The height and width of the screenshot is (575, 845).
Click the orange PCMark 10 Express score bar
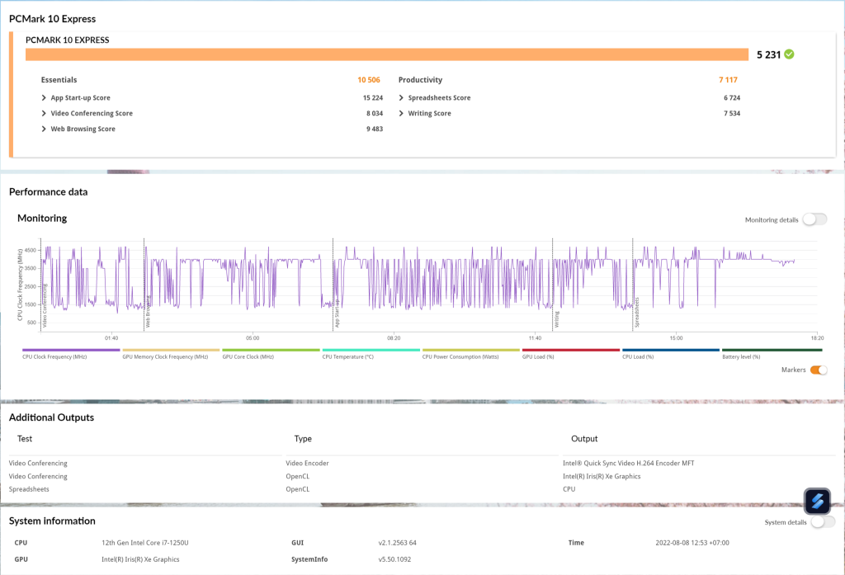pos(386,54)
